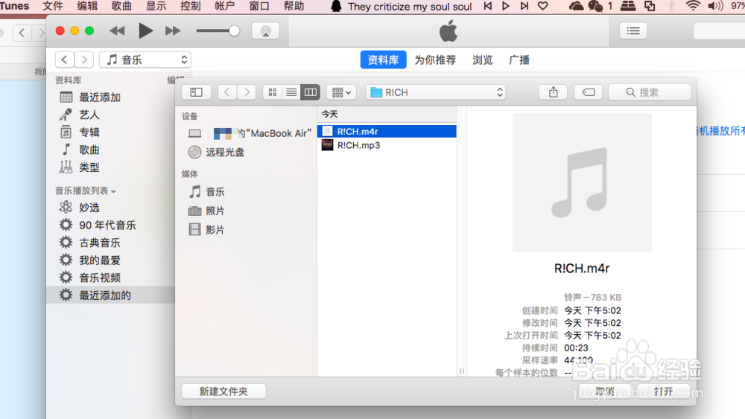Switch to the 广播 tab
The image size is (745, 419).
(519, 60)
